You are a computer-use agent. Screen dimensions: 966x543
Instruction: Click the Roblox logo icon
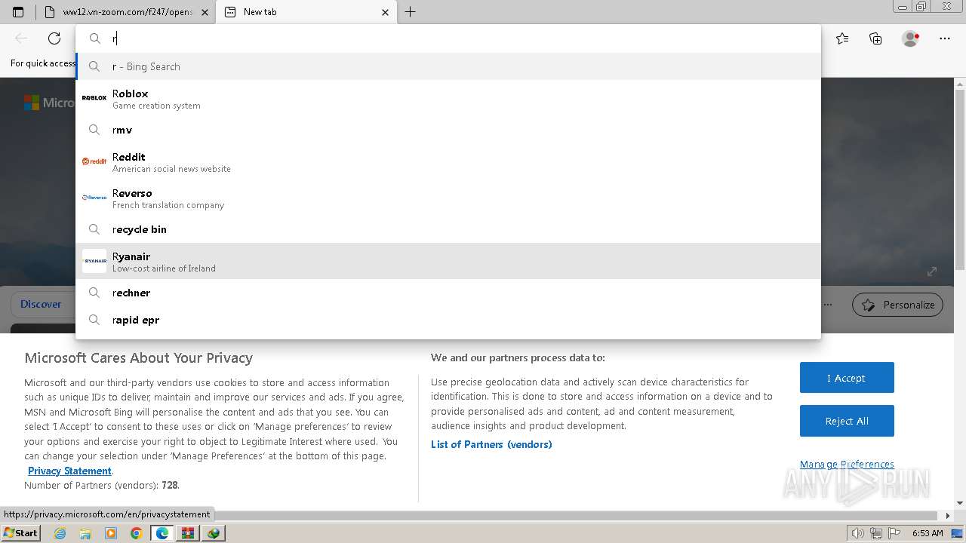click(x=94, y=98)
